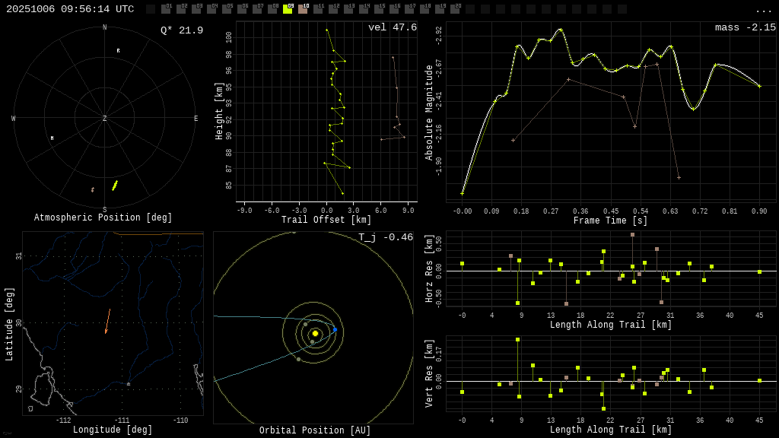Click the orange meteor track arrow on the map
This screenshot has height=438, width=779.
[x=107, y=321]
